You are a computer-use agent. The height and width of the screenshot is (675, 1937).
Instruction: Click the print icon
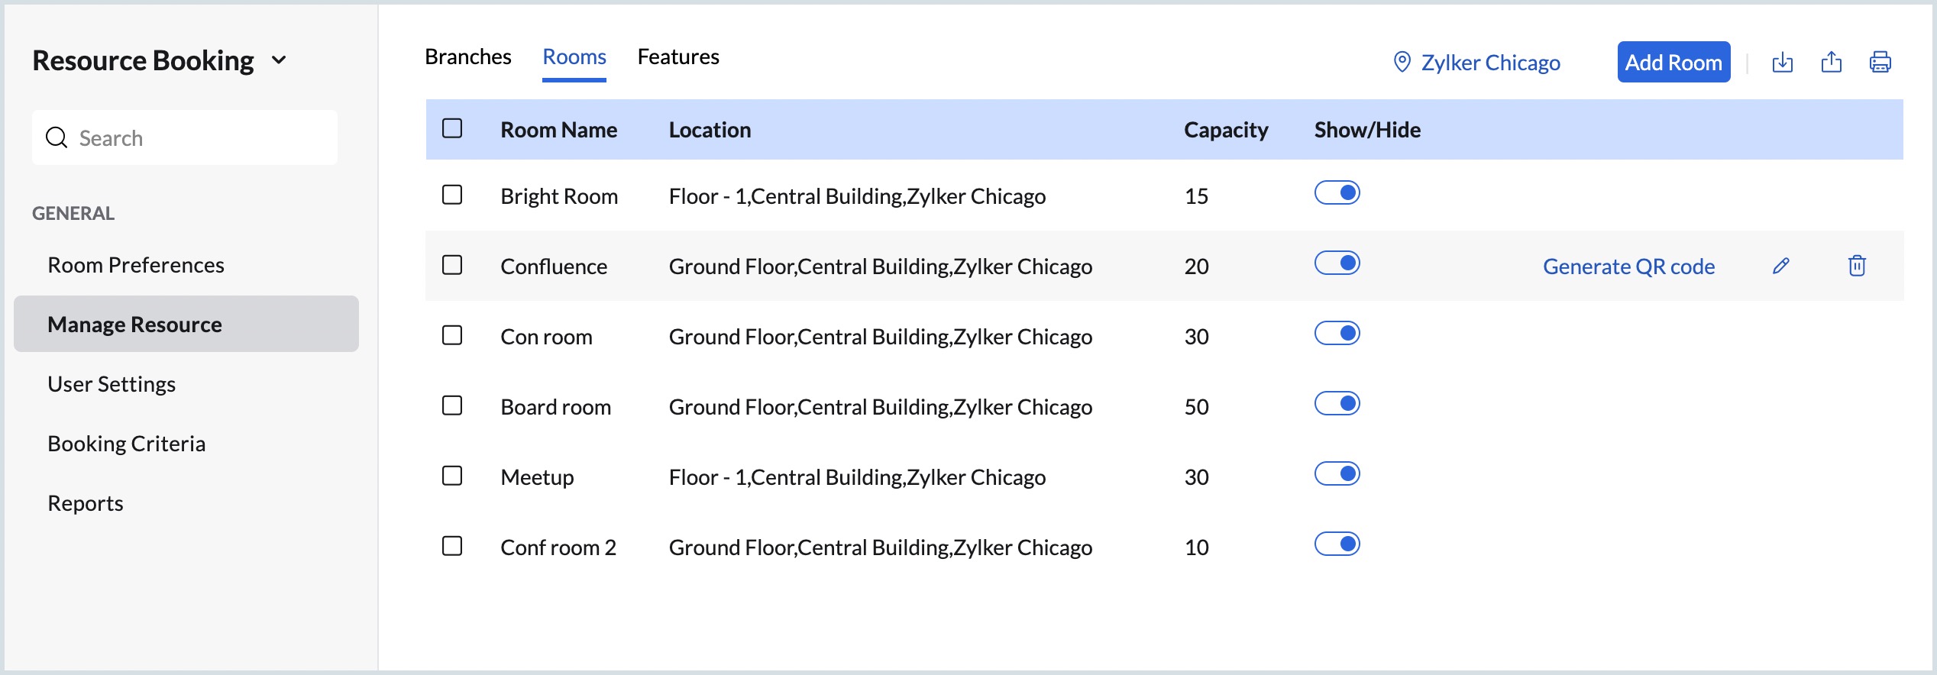click(x=1880, y=63)
